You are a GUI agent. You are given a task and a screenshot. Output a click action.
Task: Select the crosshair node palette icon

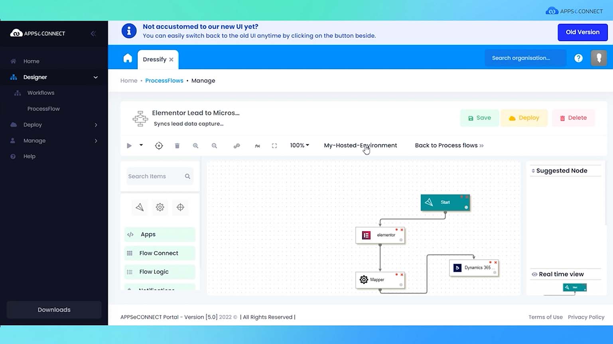[180, 207]
